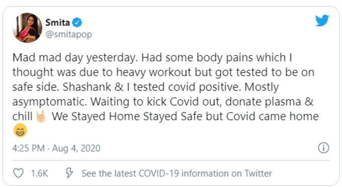Like the tweet with the heart icon

[x=18, y=173]
